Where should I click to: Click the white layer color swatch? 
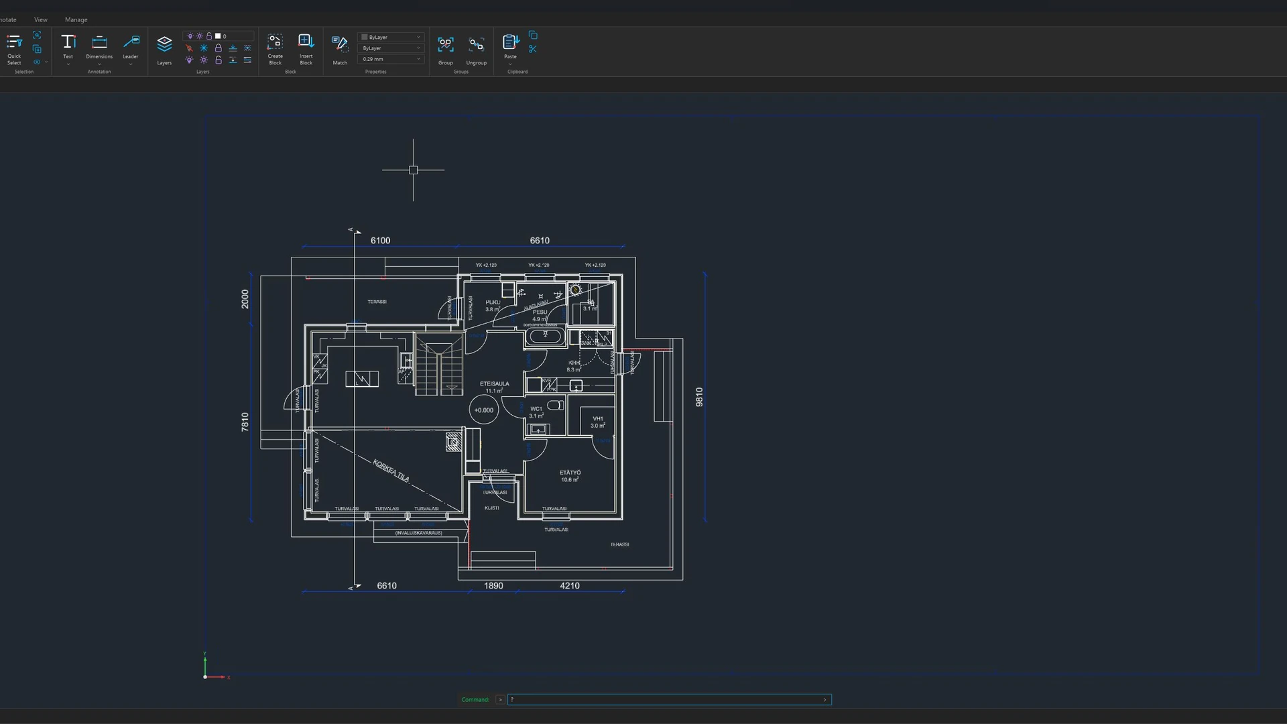click(x=217, y=36)
